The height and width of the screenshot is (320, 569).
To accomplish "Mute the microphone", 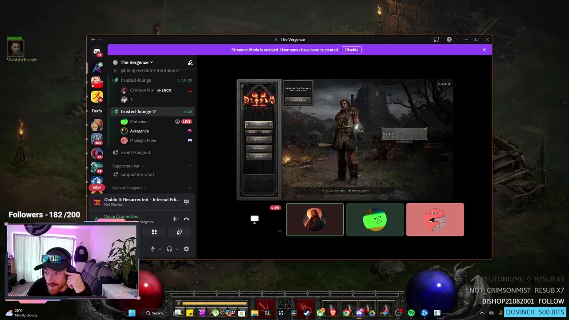I will click(152, 249).
